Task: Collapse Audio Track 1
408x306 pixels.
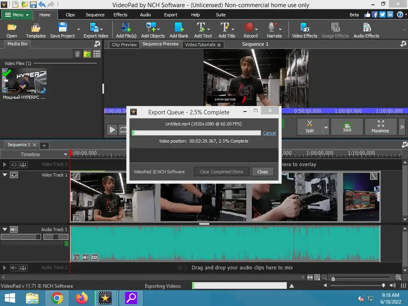Action: click(5, 229)
